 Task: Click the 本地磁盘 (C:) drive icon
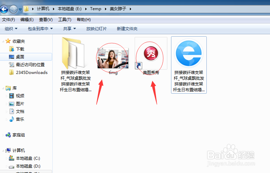click(12, 158)
